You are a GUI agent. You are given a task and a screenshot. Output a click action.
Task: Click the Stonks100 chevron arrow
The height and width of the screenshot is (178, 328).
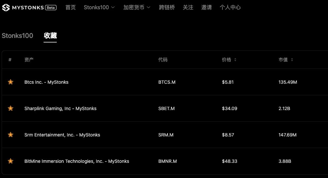pyautogui.click(x=113, y=7)
